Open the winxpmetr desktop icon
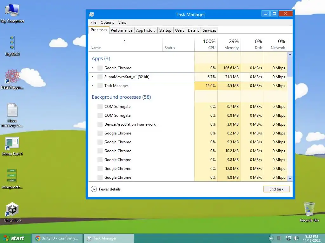Image resolution: width=325 pixels, height=243 pixels. 12,179
